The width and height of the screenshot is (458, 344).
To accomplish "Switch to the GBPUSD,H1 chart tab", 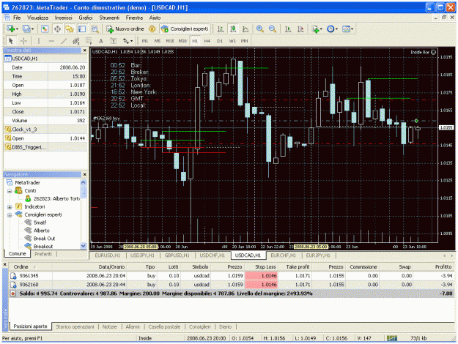I will pyautogui.click(x=177, y=255).
